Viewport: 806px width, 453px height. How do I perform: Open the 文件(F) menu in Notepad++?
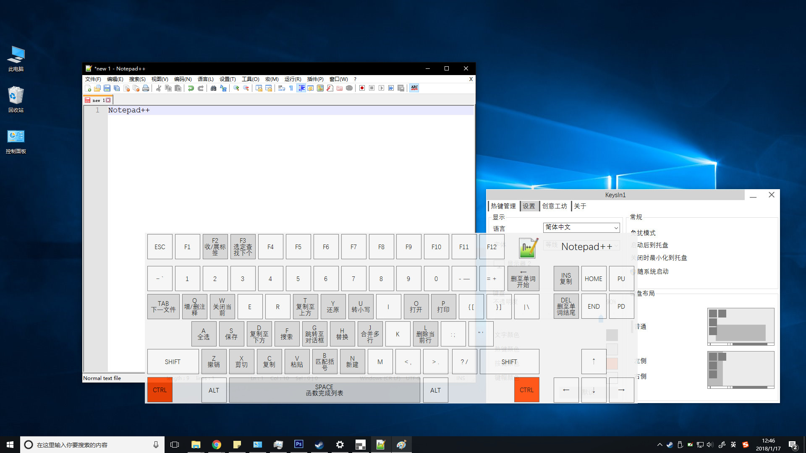click(x=93, y=79)
